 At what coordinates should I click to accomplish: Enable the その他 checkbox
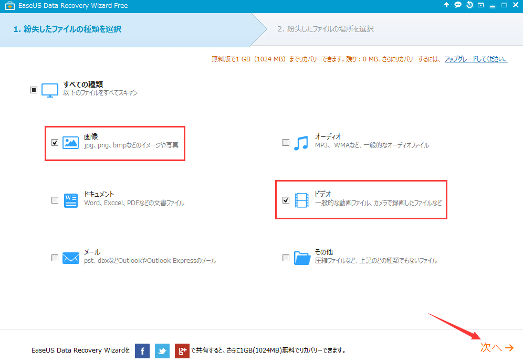pyautogui.click(x=286, y=258)
